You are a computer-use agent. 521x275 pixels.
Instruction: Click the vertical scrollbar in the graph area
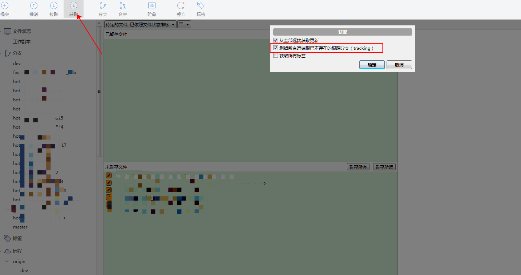tap(98, 92)
